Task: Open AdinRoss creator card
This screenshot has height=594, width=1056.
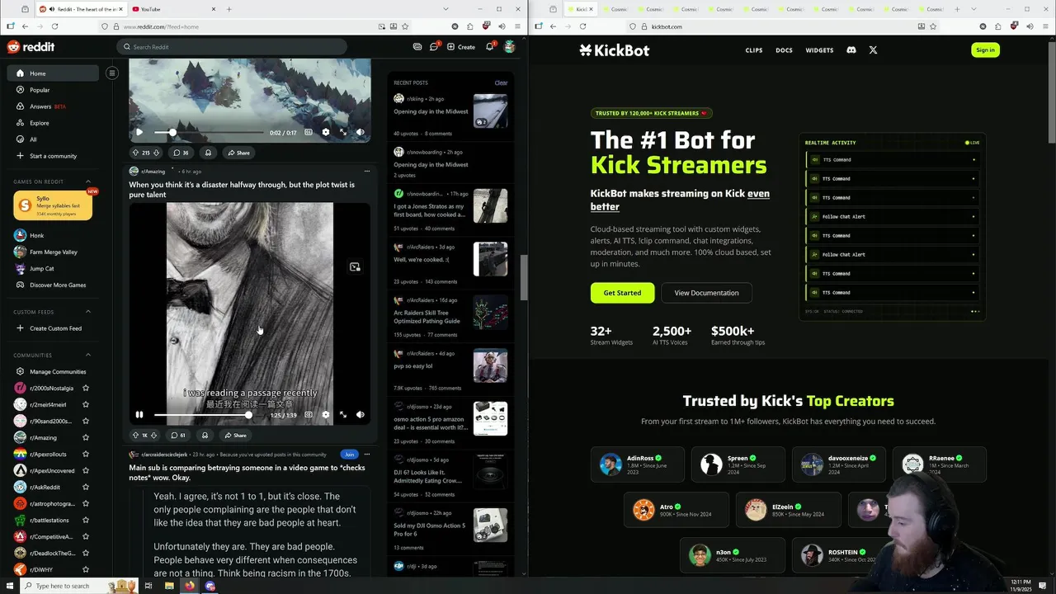Action: (638, 464)
